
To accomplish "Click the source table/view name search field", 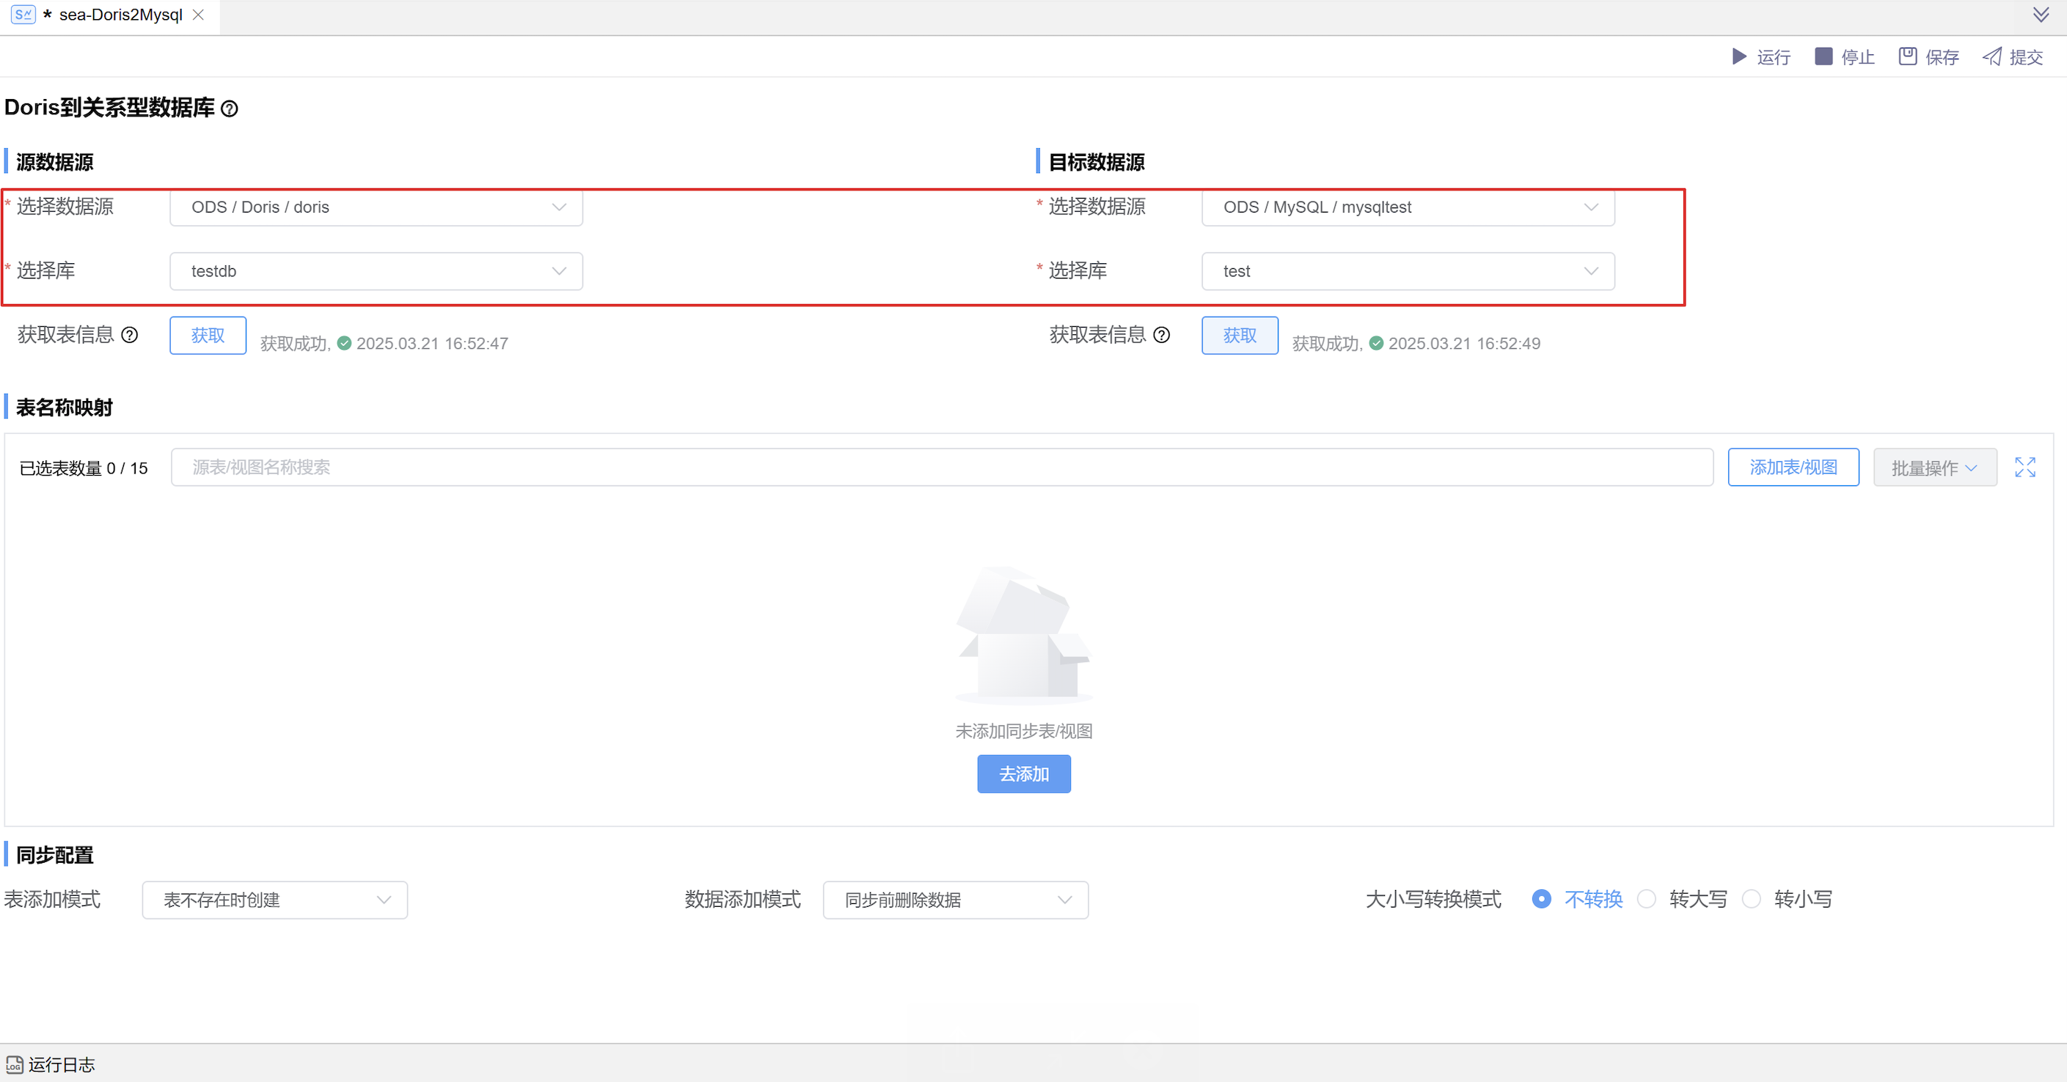I will tap(941, 468).
